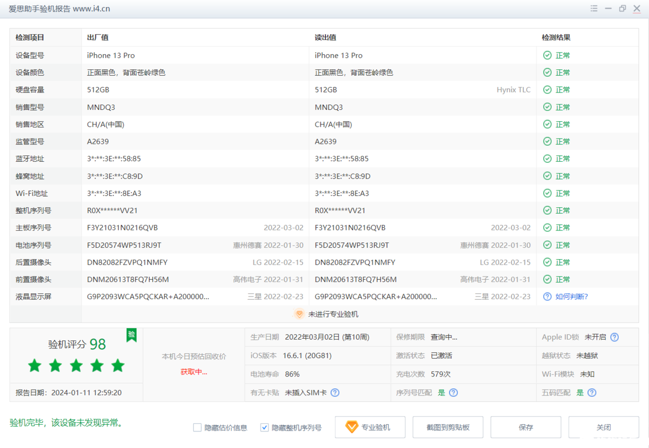Click green check icon in 前置摄像头 row

[547, 279]
